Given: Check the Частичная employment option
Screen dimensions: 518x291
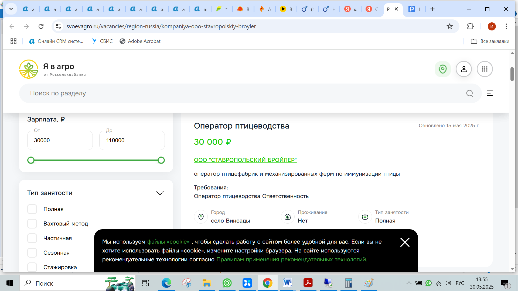Looking at the screenshot, I should [x=32, y=238].
